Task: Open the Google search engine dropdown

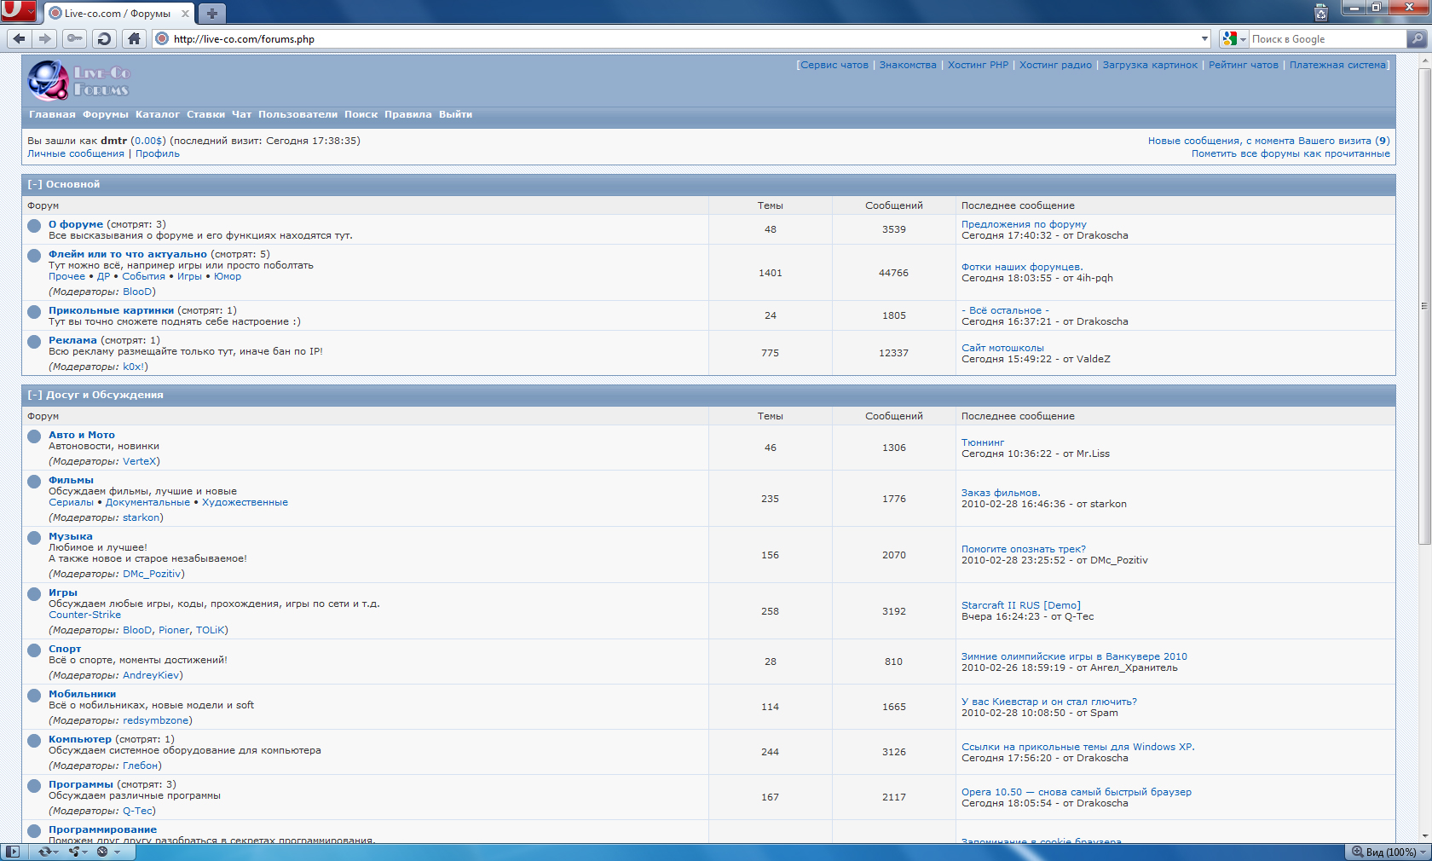Action: tap(1233, 38)
